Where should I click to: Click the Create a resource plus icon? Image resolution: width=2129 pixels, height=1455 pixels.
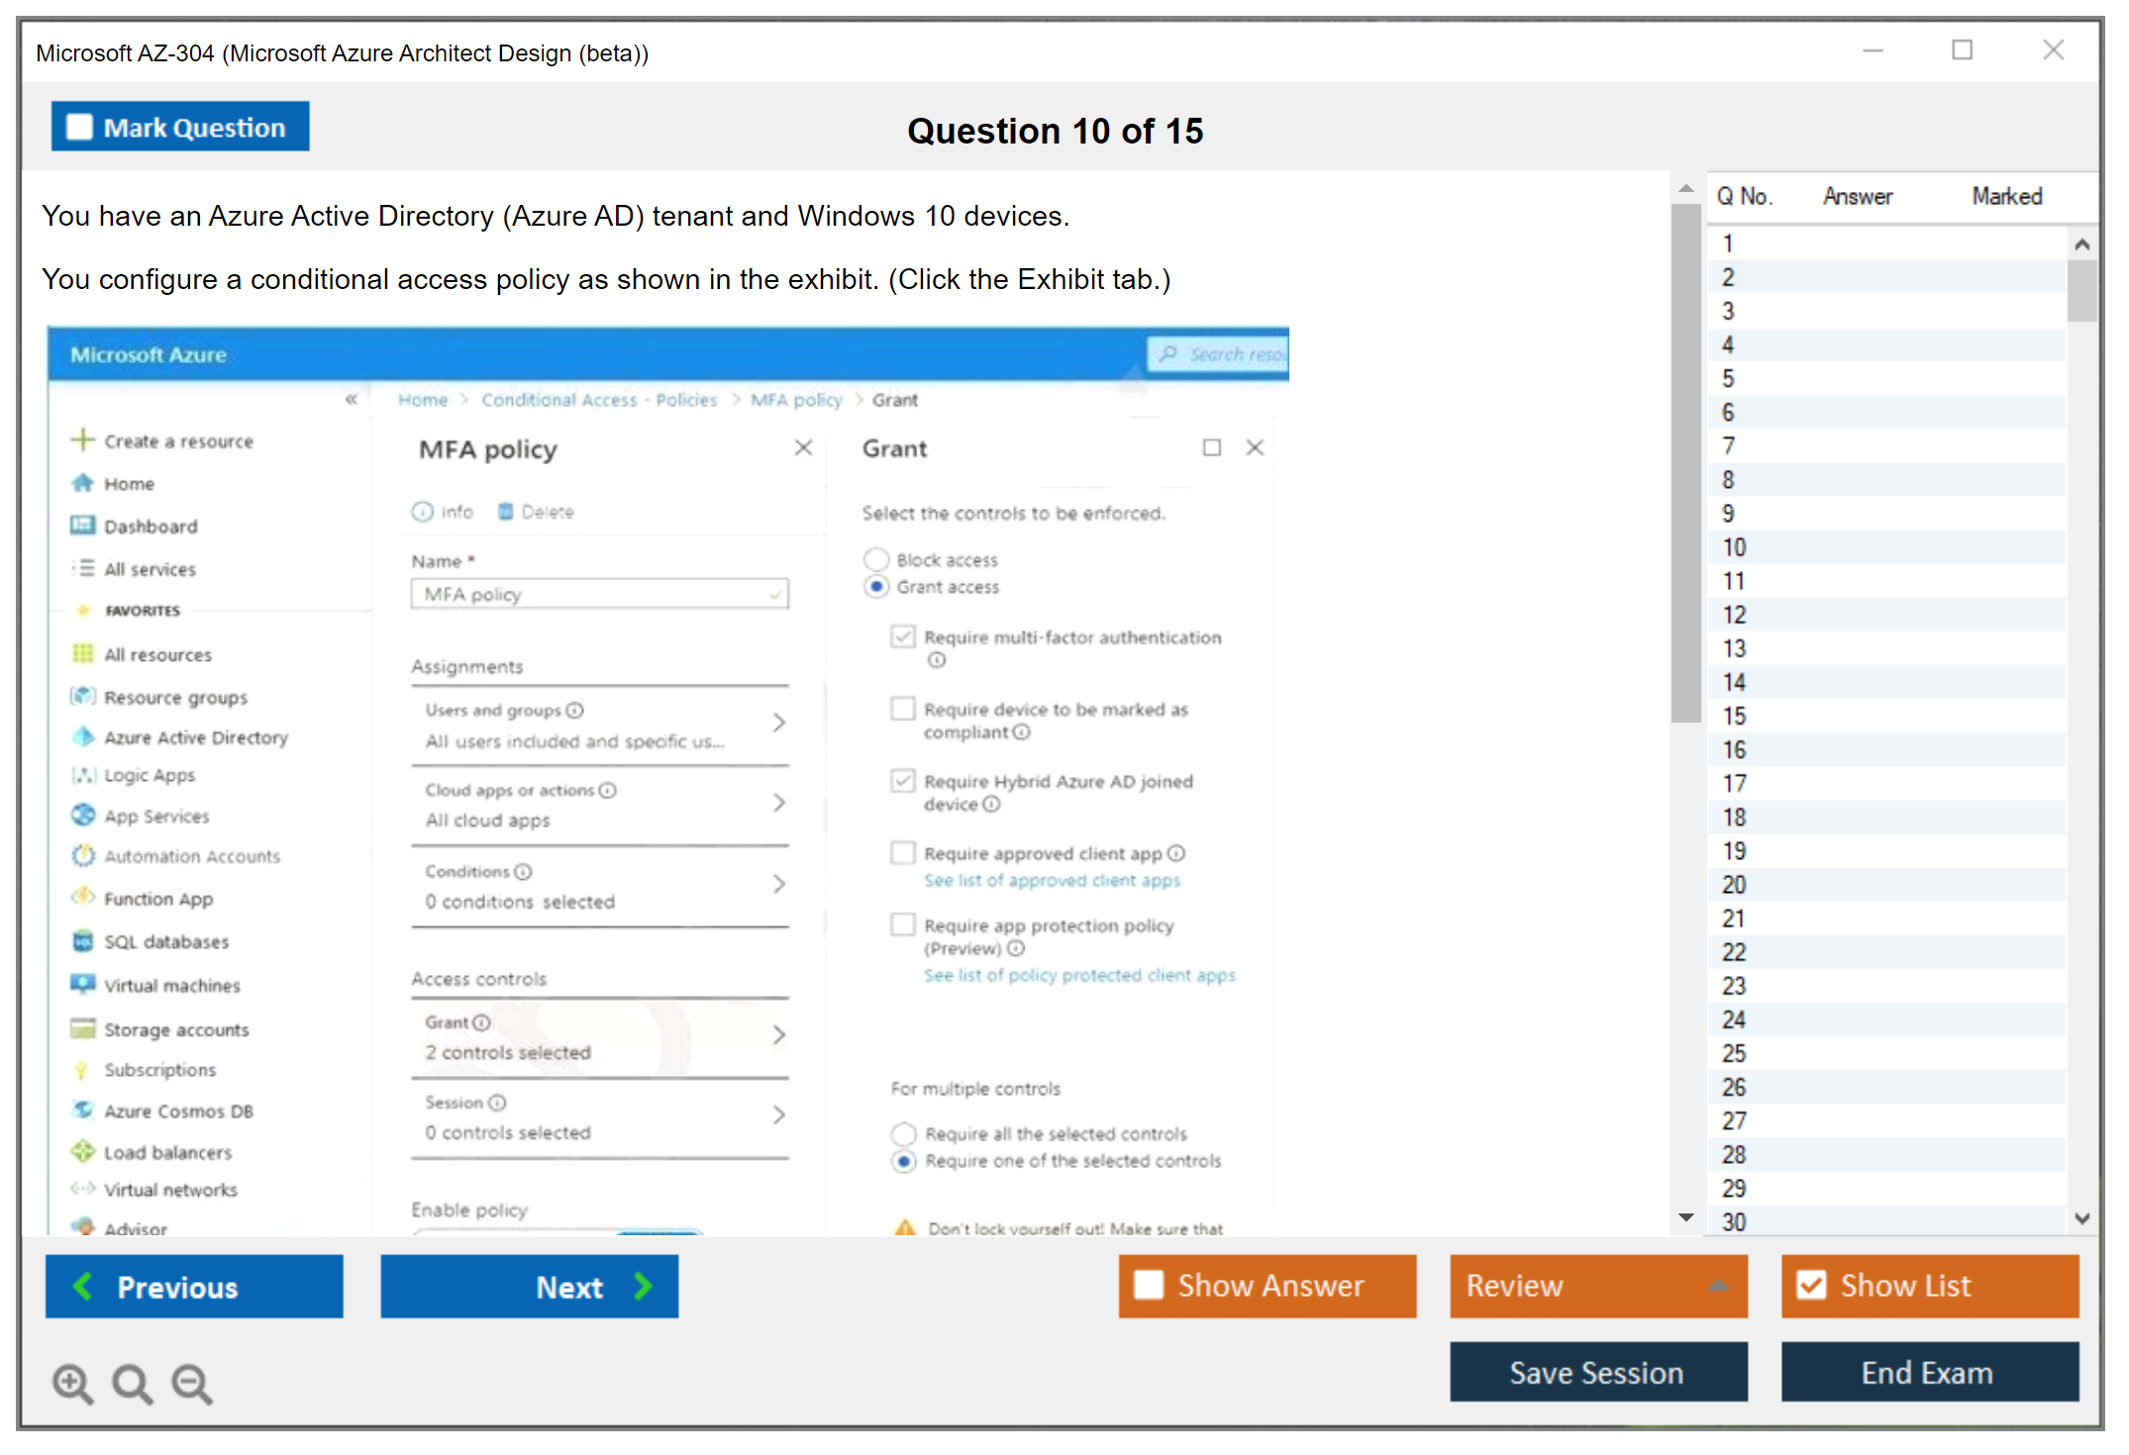pyautogui.click(x=83, y=440)
